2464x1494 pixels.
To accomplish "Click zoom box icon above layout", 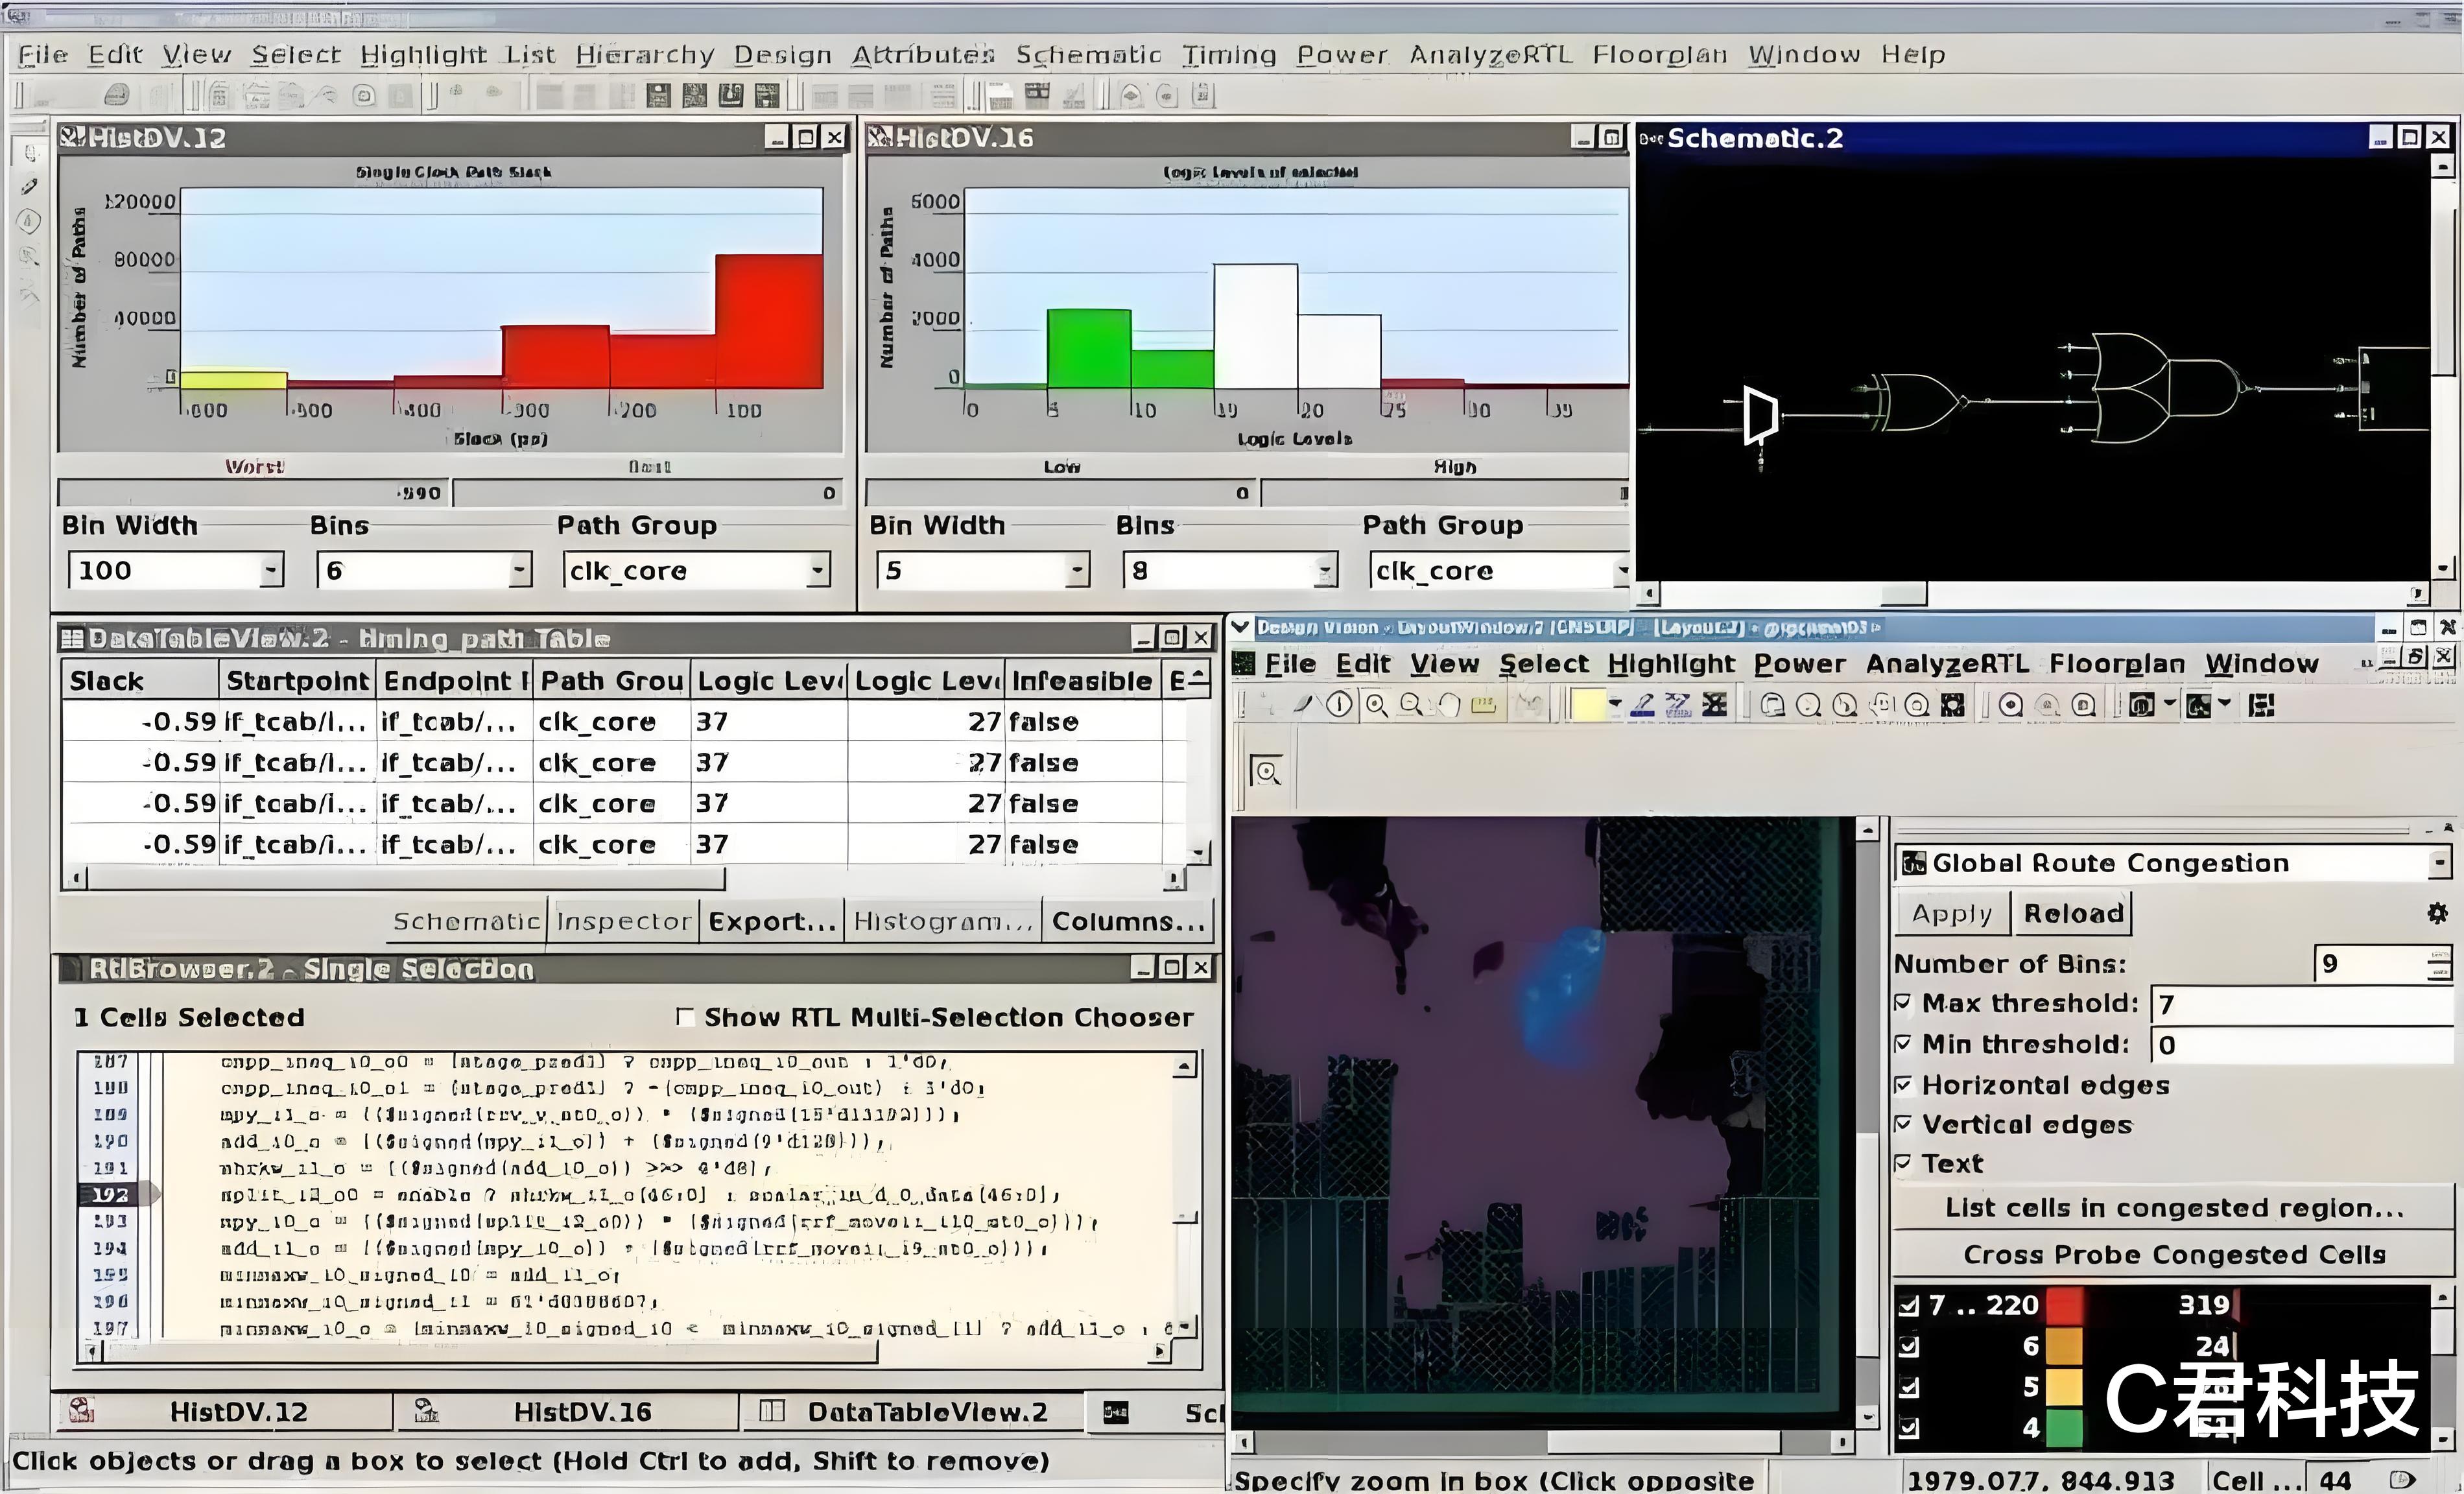I will click(1267, 772).
